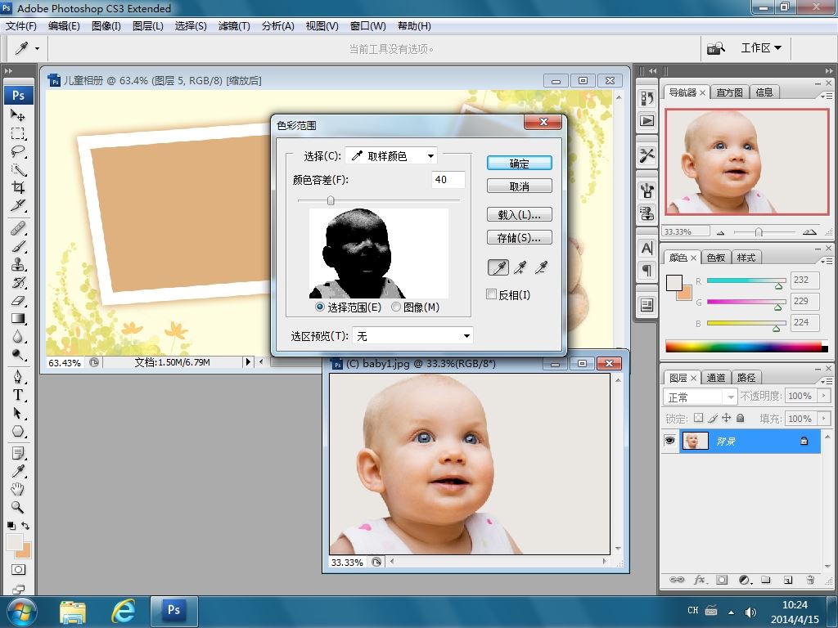The width and height of the screenshot is (838, 628).
Task: Toggle lock all icon in Layers panel
Action: coord(740,418)
